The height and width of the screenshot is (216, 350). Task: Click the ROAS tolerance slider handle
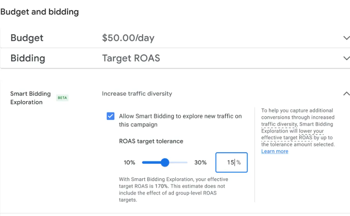[x=165, y=163]
